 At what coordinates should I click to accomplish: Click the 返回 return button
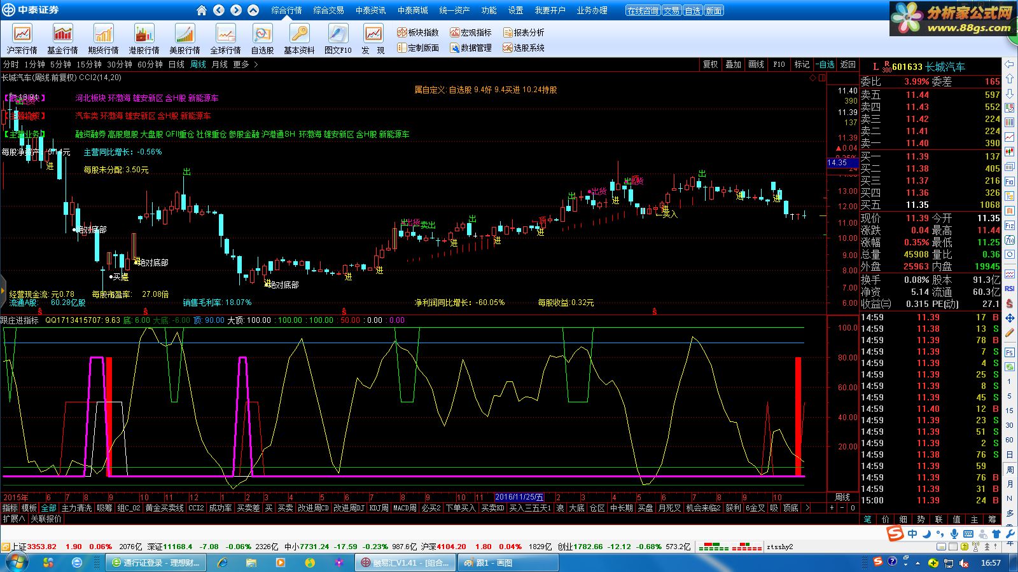tap(848, 64)
